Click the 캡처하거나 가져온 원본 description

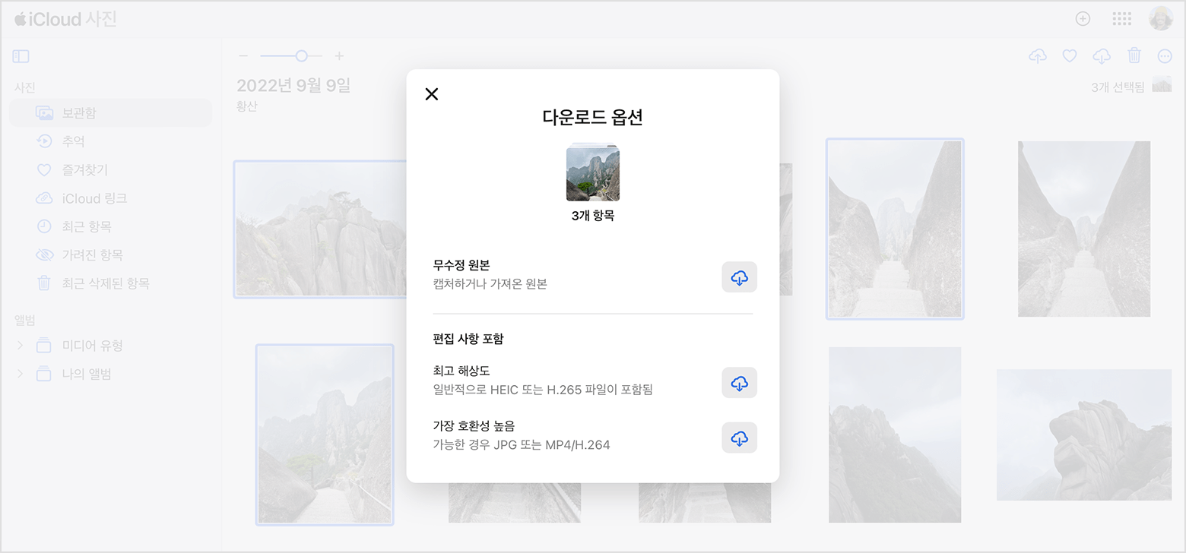click(490, 285)
